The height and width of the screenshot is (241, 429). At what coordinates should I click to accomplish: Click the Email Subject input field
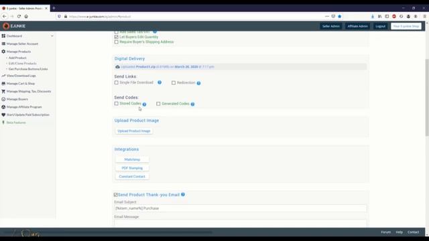pyautogui.click(x=241, y=208)
